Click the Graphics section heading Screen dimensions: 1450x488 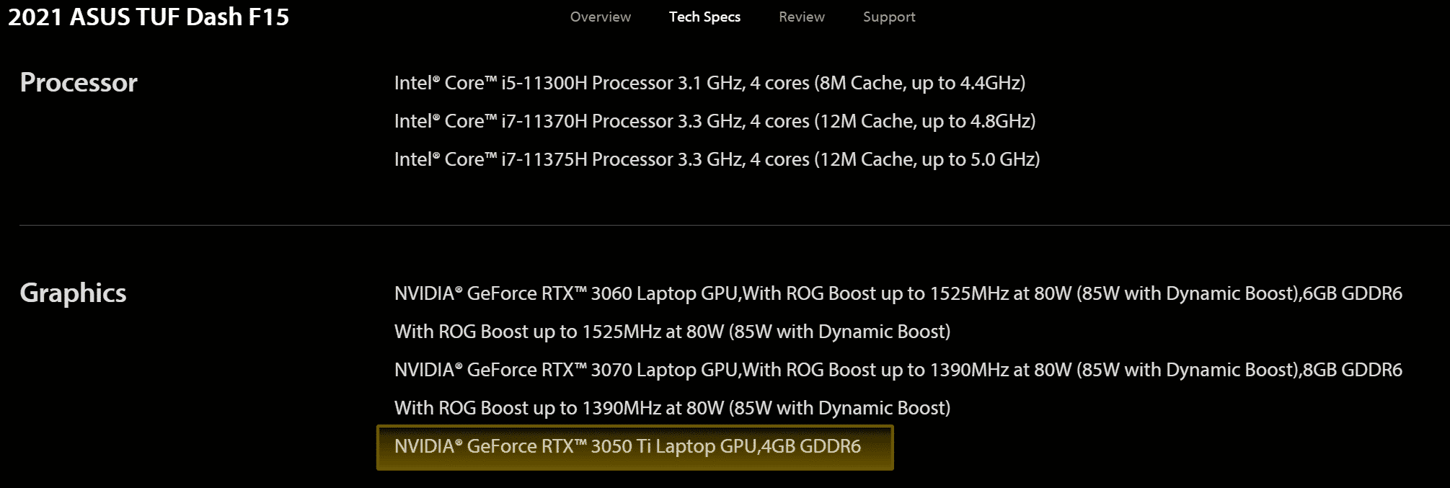click(x=73, y=293)
